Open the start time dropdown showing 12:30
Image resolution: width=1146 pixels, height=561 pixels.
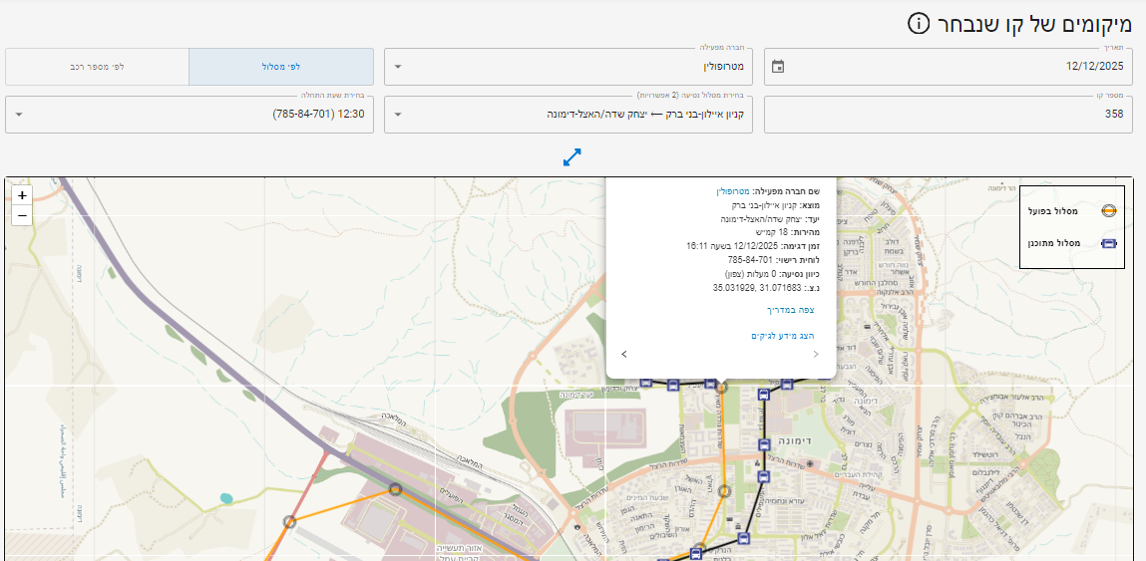tap(190, 115)
